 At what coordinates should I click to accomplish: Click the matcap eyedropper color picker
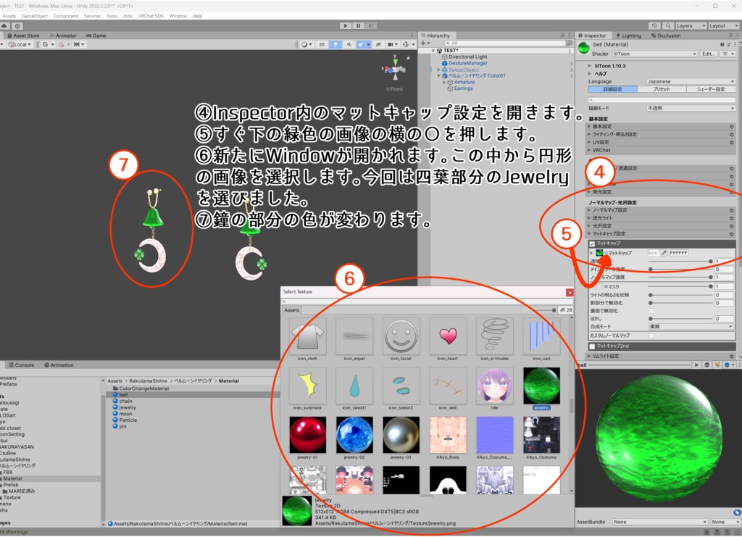(664, 253)
